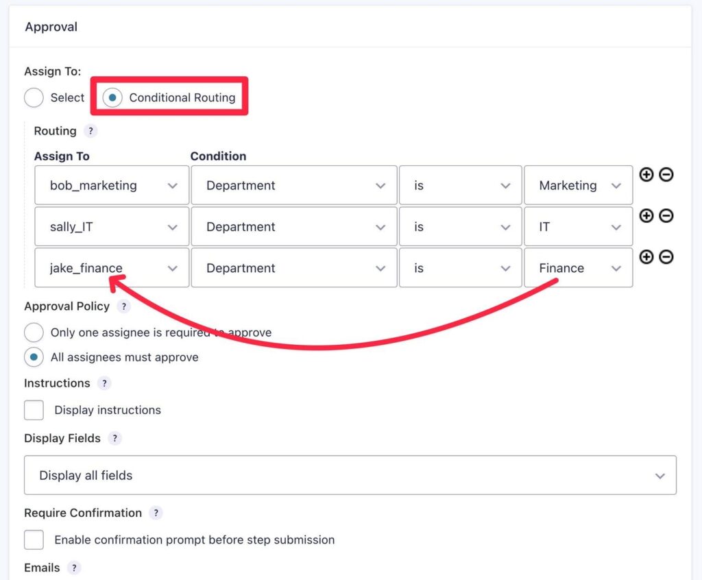The width and height of the screenshot is (702, 580).
Task: Click the plus icon beside the bob_marketing rule
Action: coord(646,175)
